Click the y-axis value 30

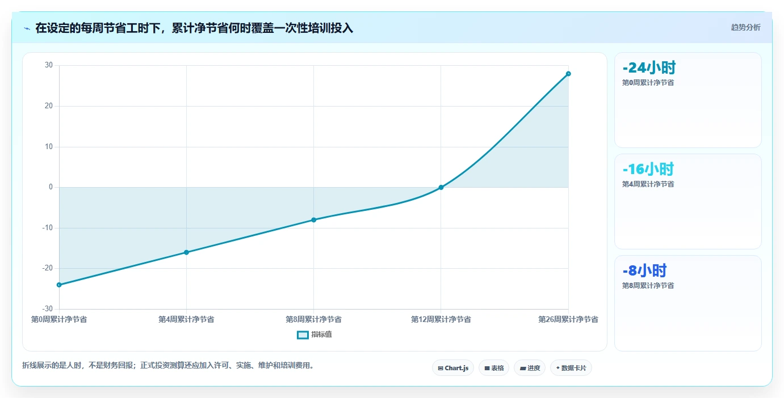[x=49, y=65]
